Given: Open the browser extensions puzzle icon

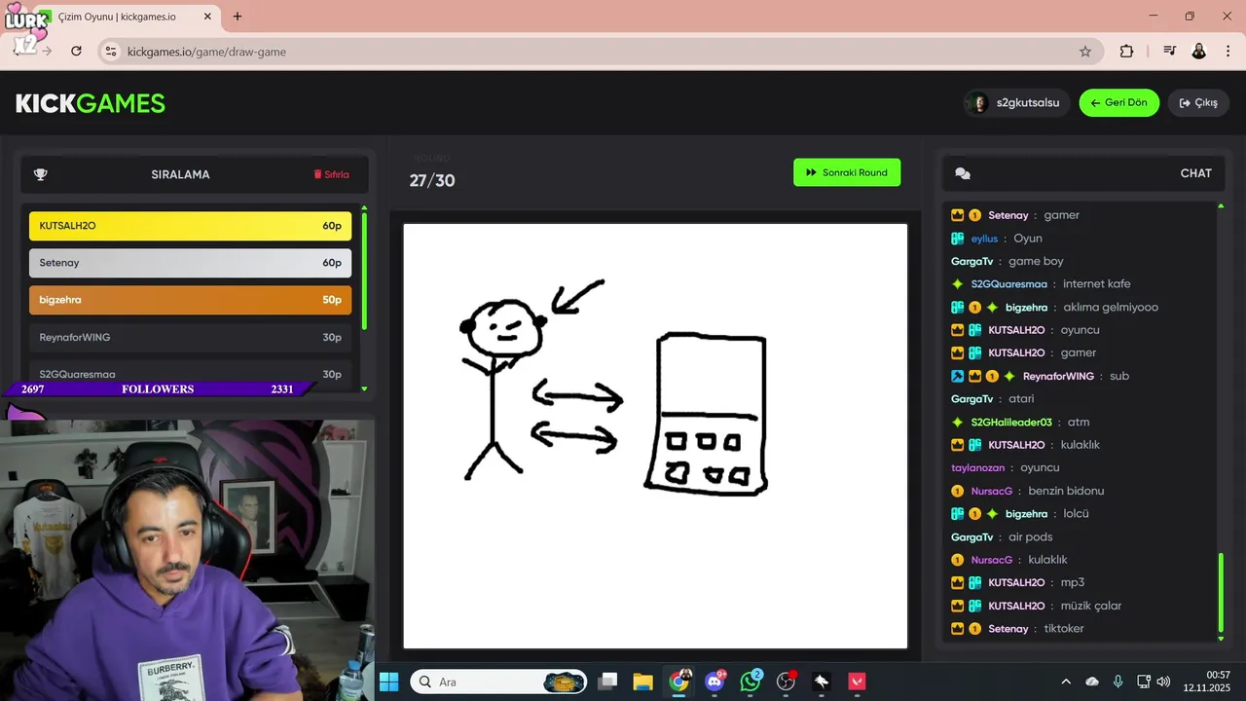Looking at the screenshot, I should pos(1126,52).
